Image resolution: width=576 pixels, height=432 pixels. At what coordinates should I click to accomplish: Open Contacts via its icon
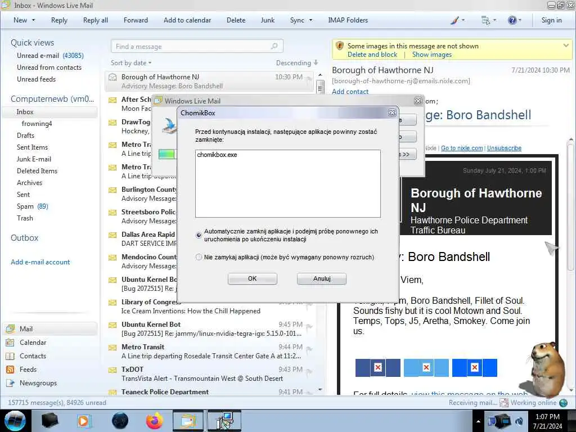click(10, 356)
